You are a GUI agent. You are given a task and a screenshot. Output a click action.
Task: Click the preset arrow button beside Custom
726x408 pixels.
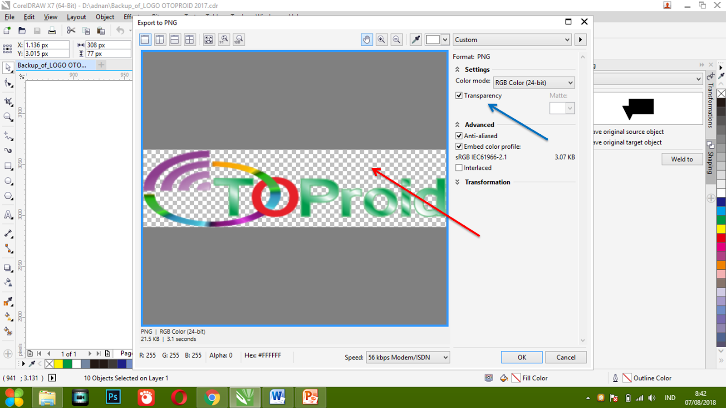[x=580, y=39]
